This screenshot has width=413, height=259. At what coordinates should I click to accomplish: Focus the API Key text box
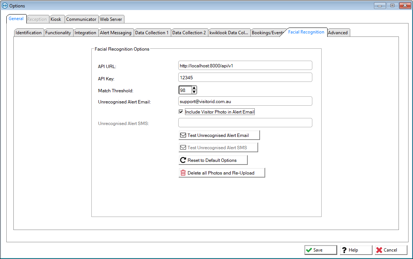(x=245, y=77)
